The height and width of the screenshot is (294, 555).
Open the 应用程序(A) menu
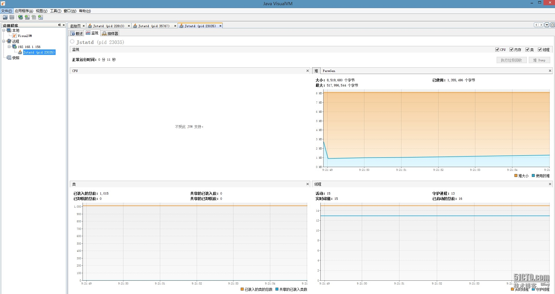click(x=24, y=11)
